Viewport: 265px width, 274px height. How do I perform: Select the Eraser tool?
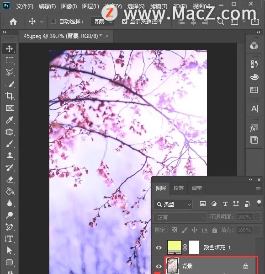click(x=9, y=179)
